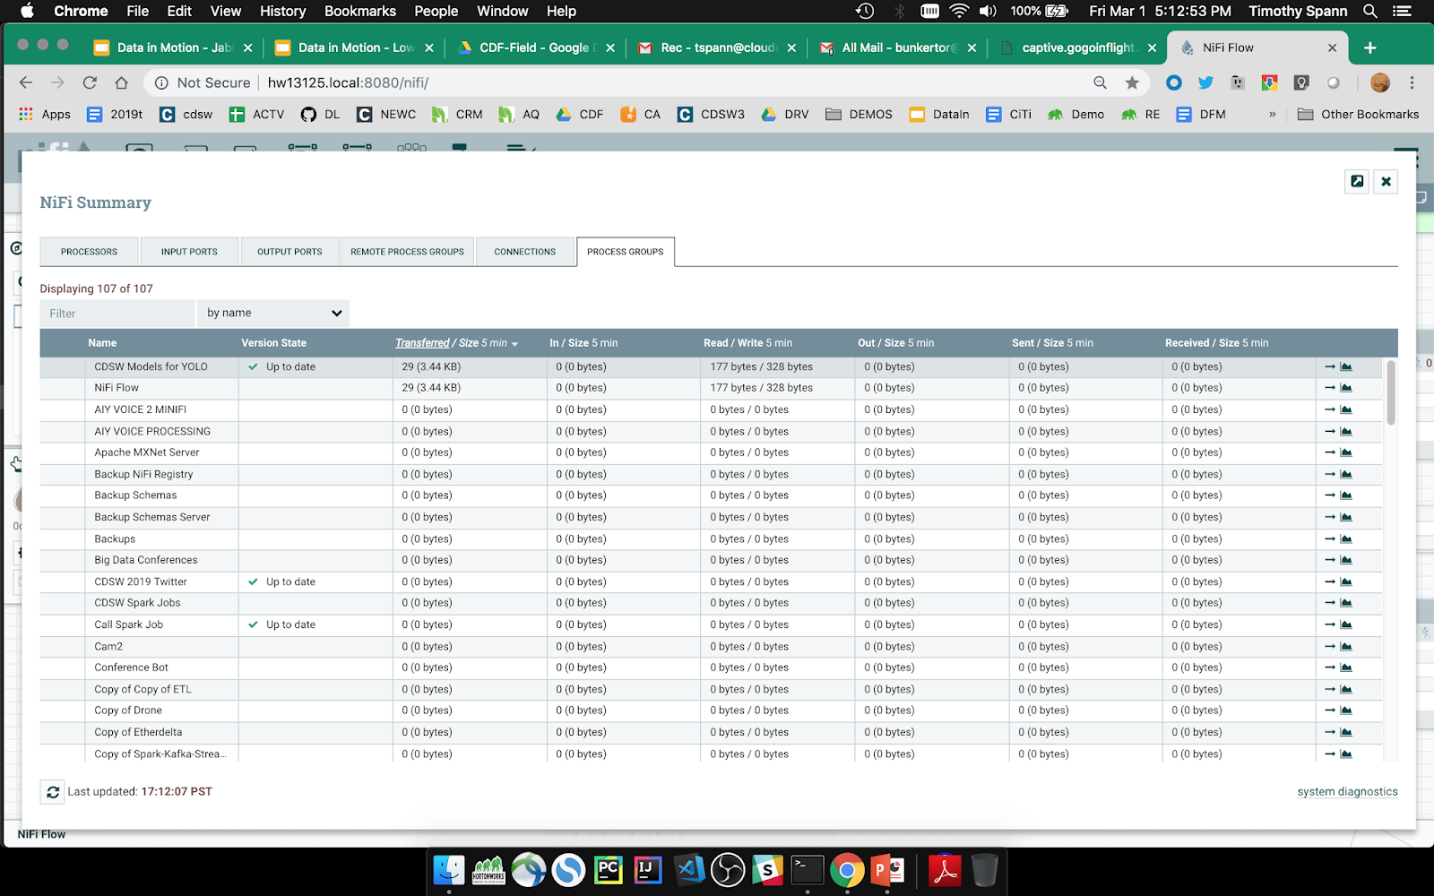Select the Process Groups tab

pos(626,252)
